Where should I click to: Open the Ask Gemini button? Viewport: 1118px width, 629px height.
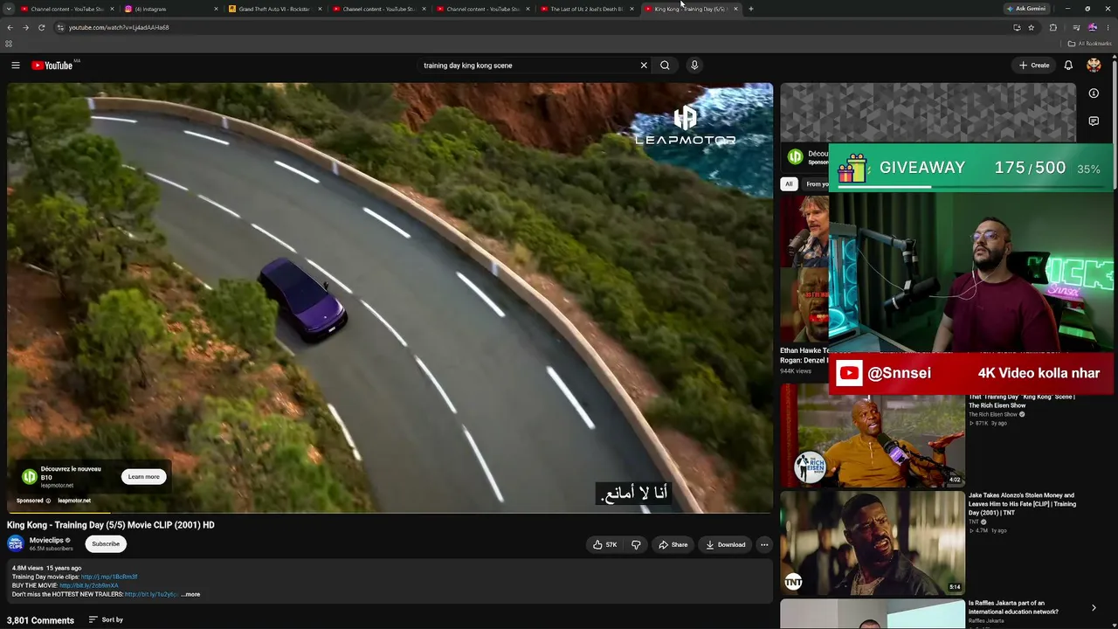click(1026, 9)
